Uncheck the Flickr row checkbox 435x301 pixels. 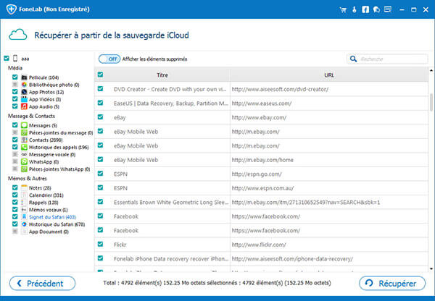tap(101, 244)
